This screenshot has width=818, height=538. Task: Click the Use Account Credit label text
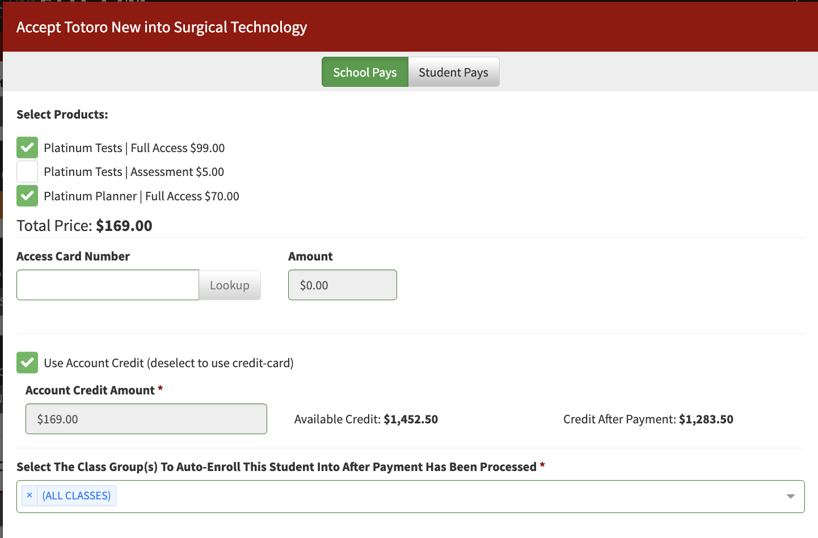pos(168,363)
